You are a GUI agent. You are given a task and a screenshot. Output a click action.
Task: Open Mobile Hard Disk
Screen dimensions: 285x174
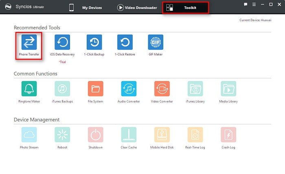click(x=162, y=135)
